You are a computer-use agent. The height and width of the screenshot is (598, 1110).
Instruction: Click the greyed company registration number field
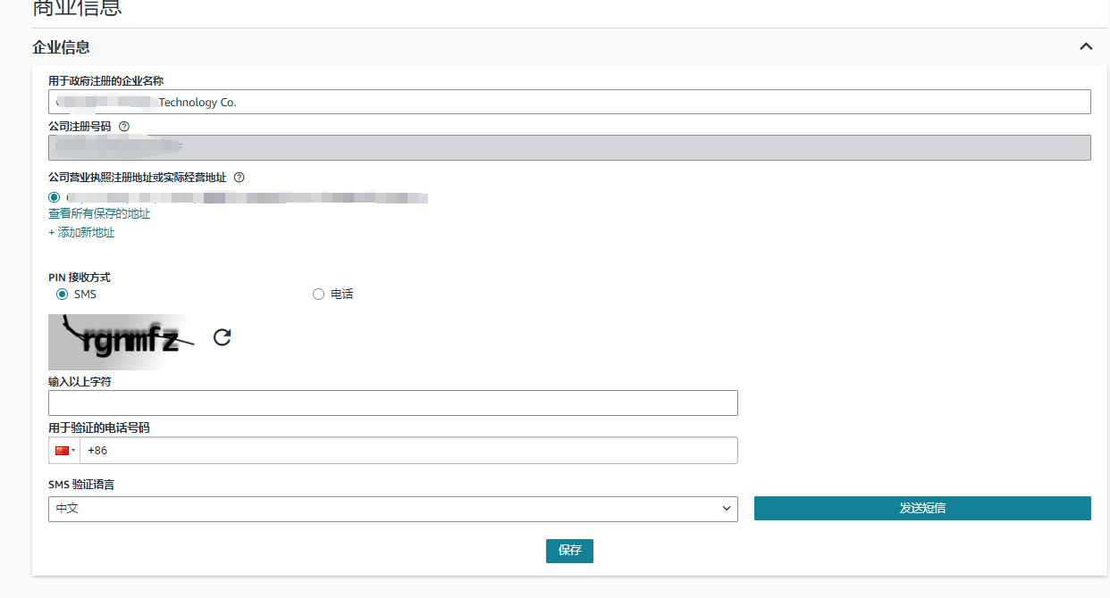coord(569,147)
